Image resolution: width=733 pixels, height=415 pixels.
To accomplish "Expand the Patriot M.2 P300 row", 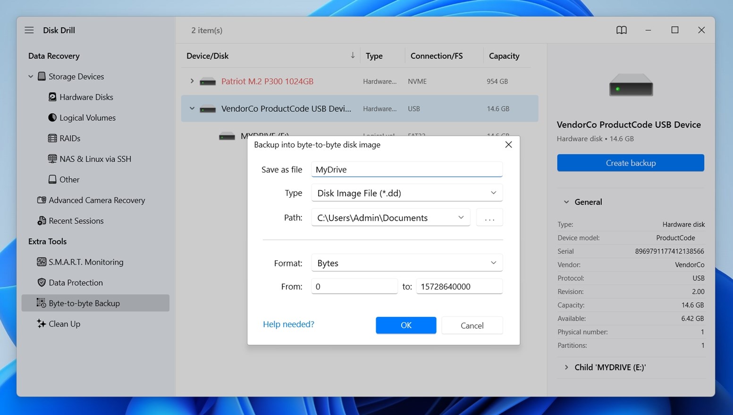I will coord(192,81).
